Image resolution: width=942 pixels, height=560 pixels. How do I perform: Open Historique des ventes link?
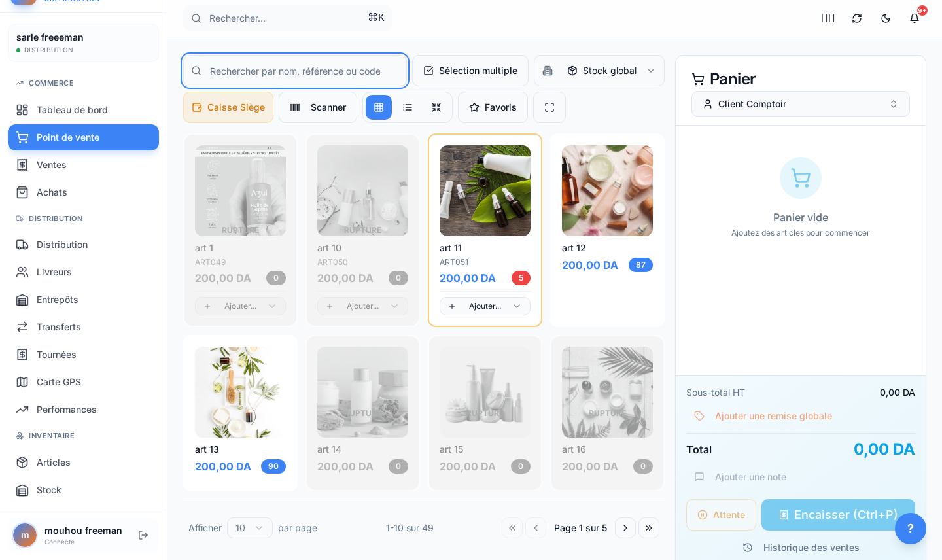pos(801,548)
